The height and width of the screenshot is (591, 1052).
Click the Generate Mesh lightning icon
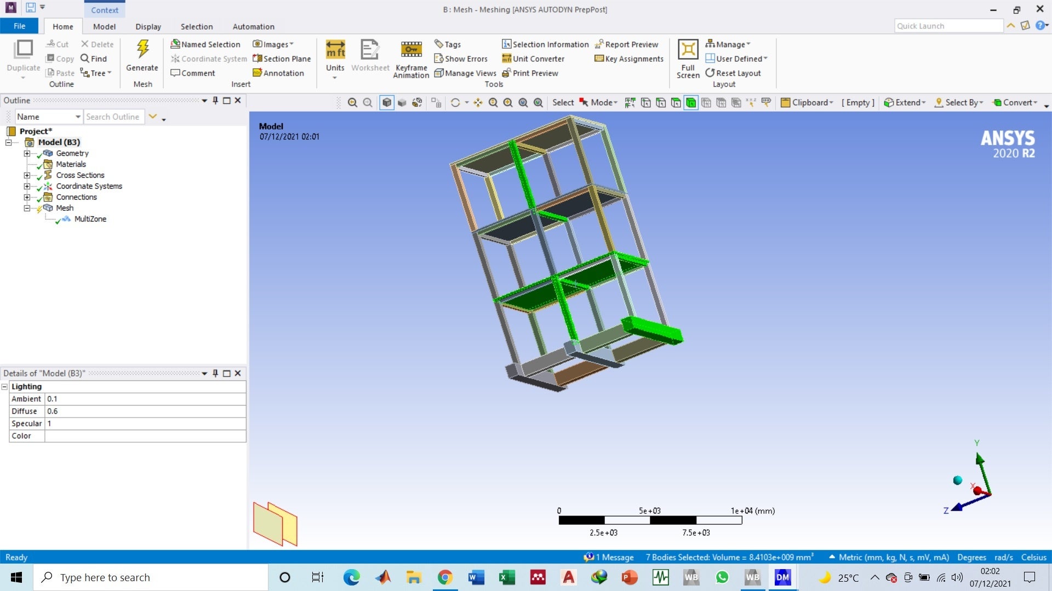[142, 50]
